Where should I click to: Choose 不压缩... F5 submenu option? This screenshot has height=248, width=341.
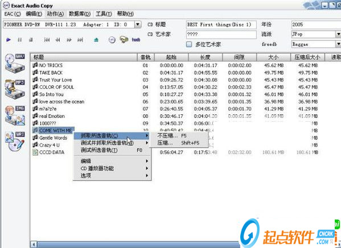click(x=179, y=135)
